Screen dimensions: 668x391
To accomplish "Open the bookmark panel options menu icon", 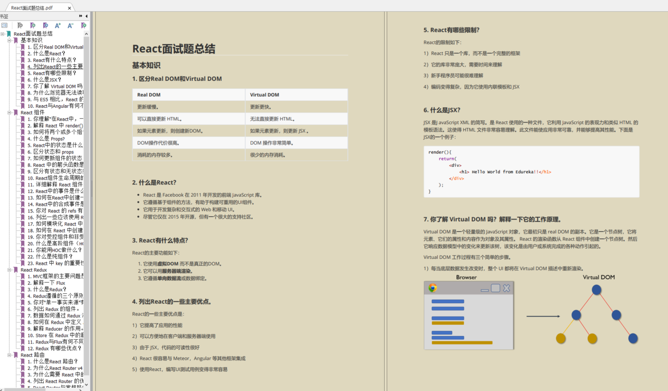I will 4,25.
